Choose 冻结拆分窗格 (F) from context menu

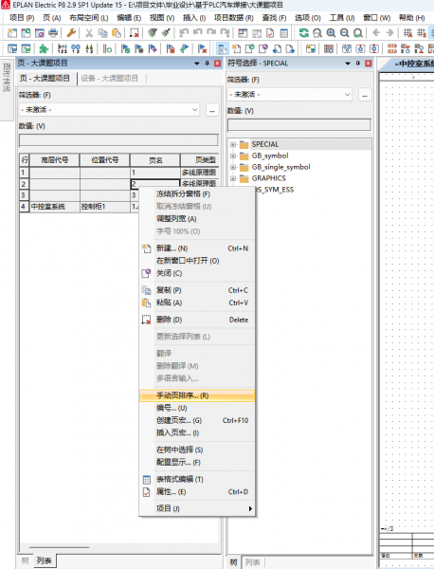click(197, 193)
